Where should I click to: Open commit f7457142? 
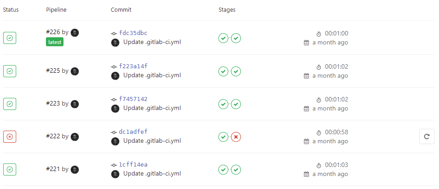133,99
